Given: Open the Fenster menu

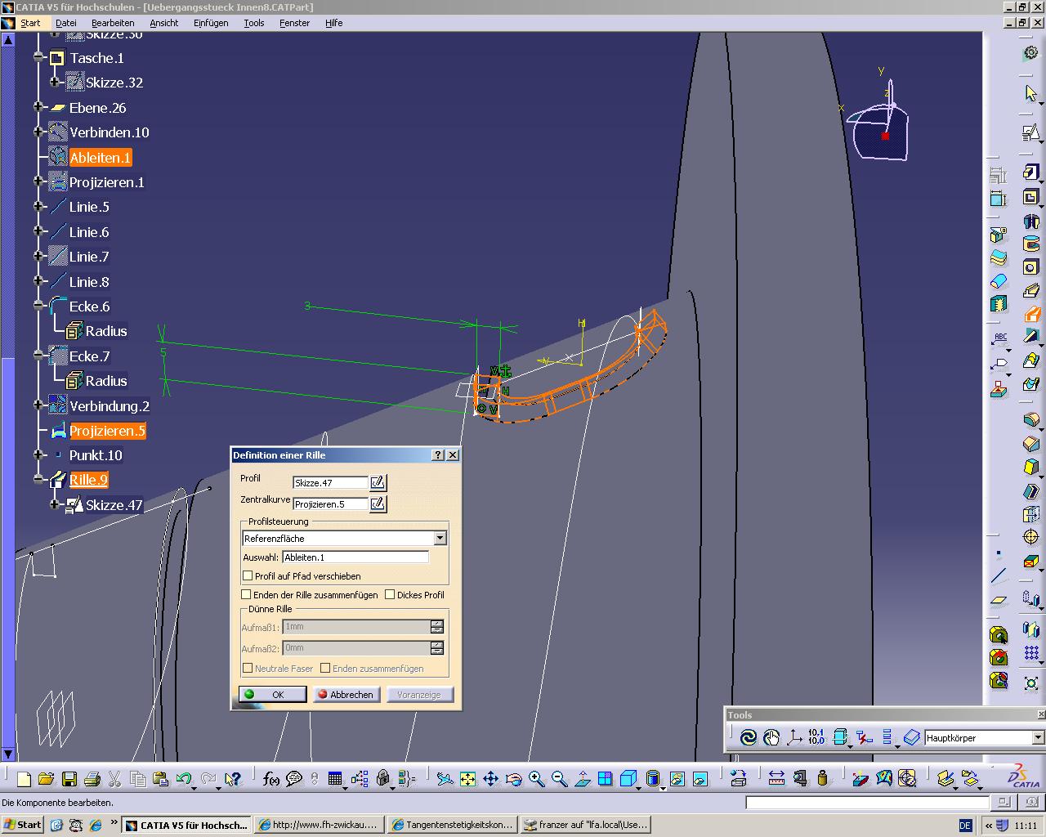Looking at the screenshot, I should tap(294, 23).
